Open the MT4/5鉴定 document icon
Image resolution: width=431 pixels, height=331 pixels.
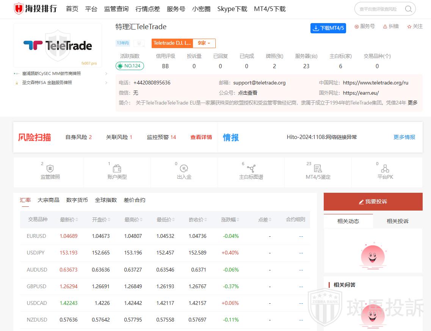[318, 169]
